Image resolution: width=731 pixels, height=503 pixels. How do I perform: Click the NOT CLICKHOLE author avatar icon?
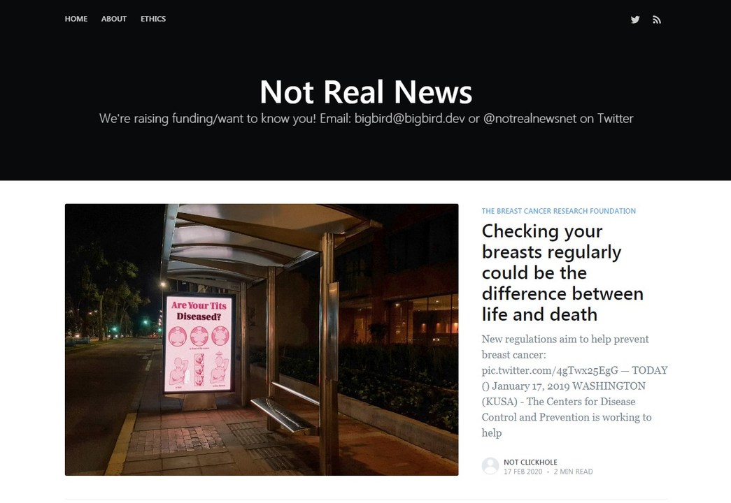pyautogui.click(x=490, y=465)
